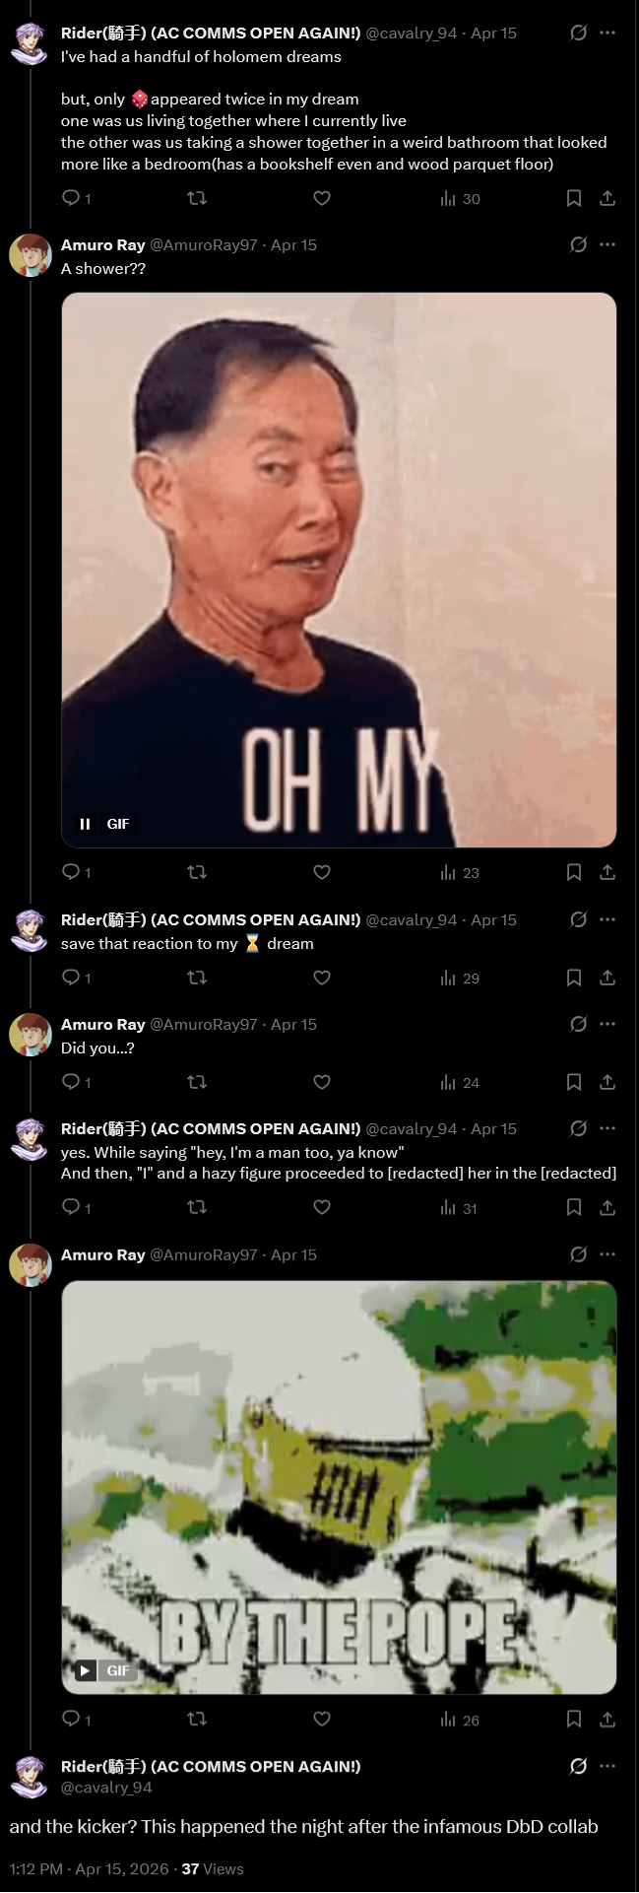Open more options on first tweet
639x1893 pixels.
[x=607, y=33]
